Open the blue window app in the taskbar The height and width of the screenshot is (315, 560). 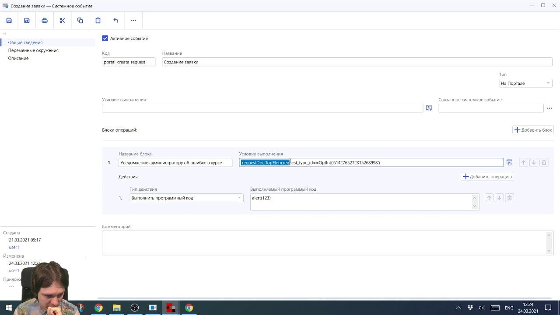coord(153,308)
